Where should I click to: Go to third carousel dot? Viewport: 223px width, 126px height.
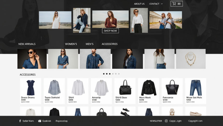110,74
